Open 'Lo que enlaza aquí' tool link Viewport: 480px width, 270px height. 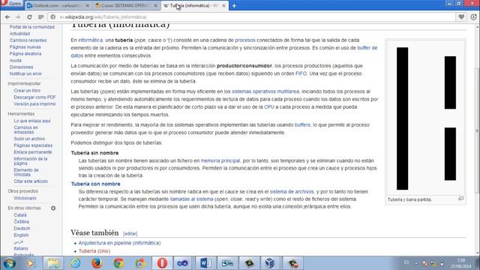(32, 121)
